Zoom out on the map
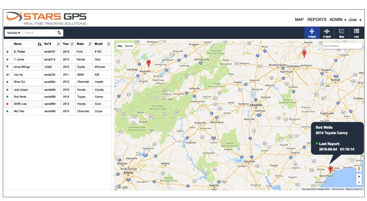Viewport: 367px width, 201px height. (x=359, y=182)
